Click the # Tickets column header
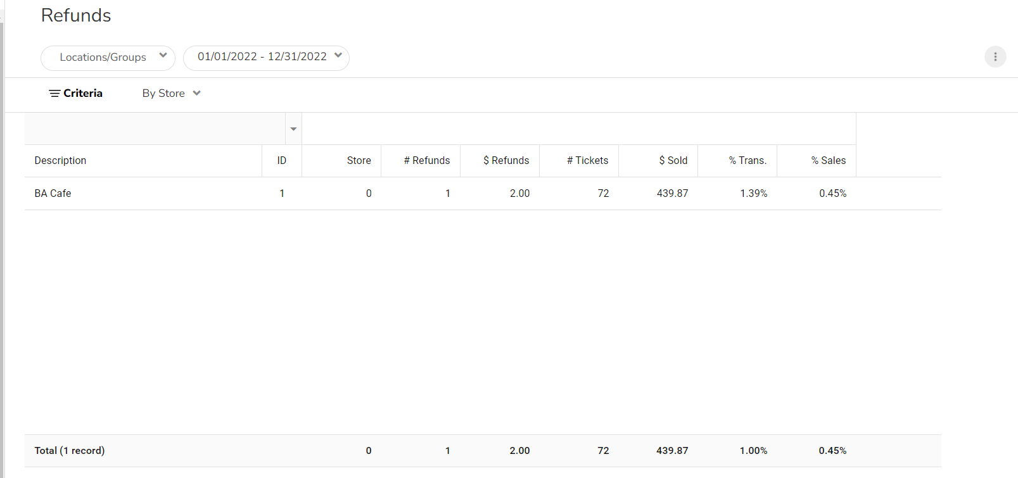Screen dimensions: 1018x478 pos(587,161)
